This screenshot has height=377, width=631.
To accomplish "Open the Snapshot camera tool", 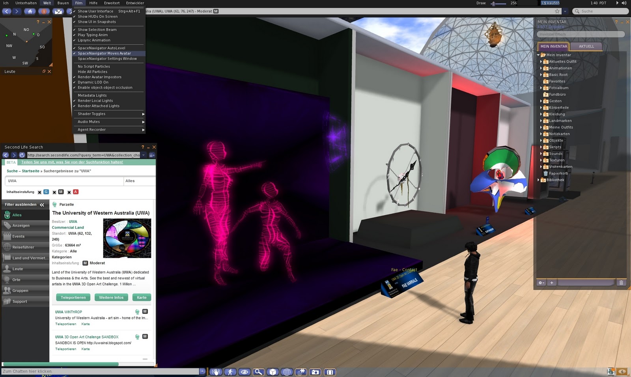I will pos(315,372).
